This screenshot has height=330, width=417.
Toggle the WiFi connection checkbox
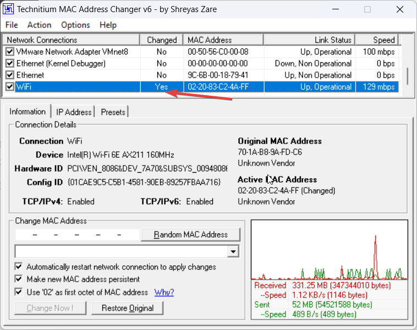pos(10,87)
